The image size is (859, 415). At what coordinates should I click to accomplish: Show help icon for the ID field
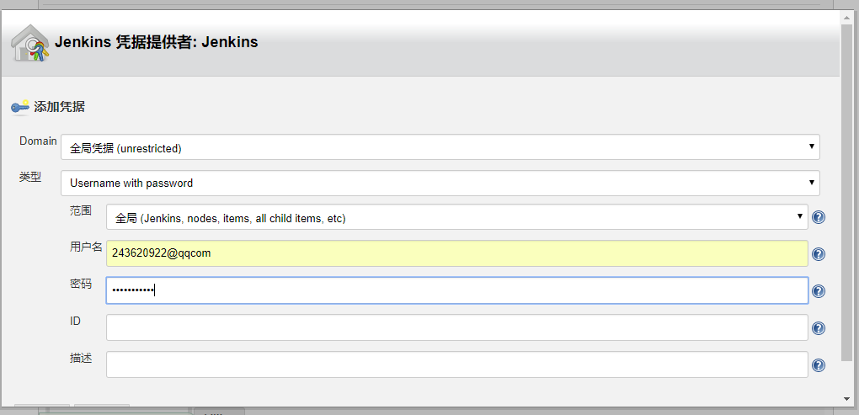coord(818,328)
